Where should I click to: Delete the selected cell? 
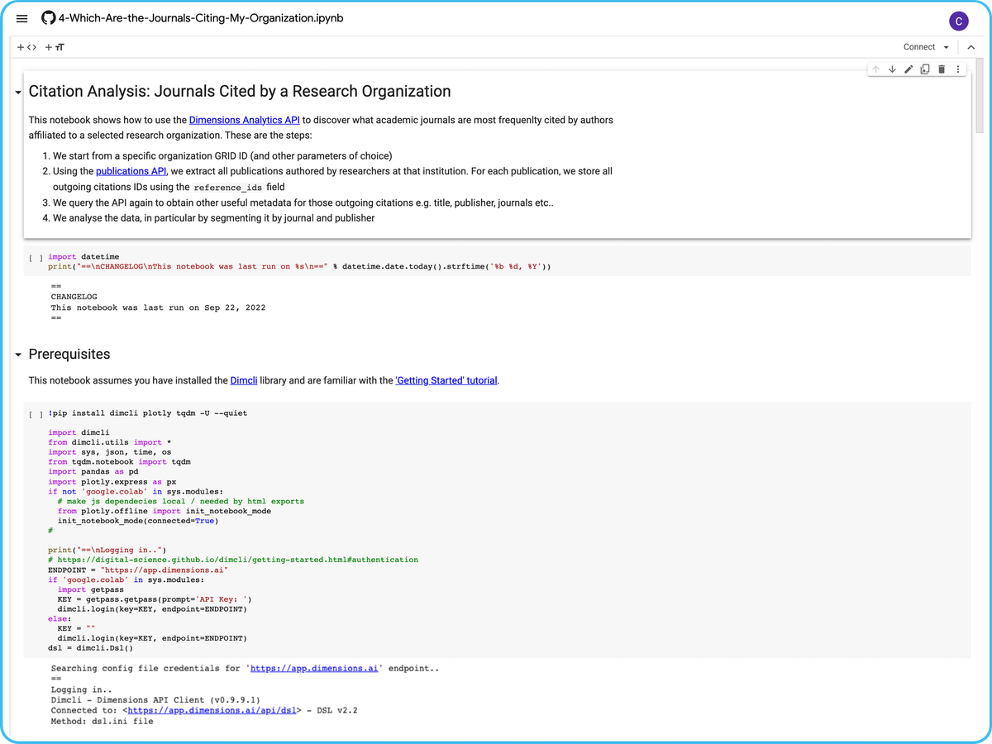click(x=942, y=69)
